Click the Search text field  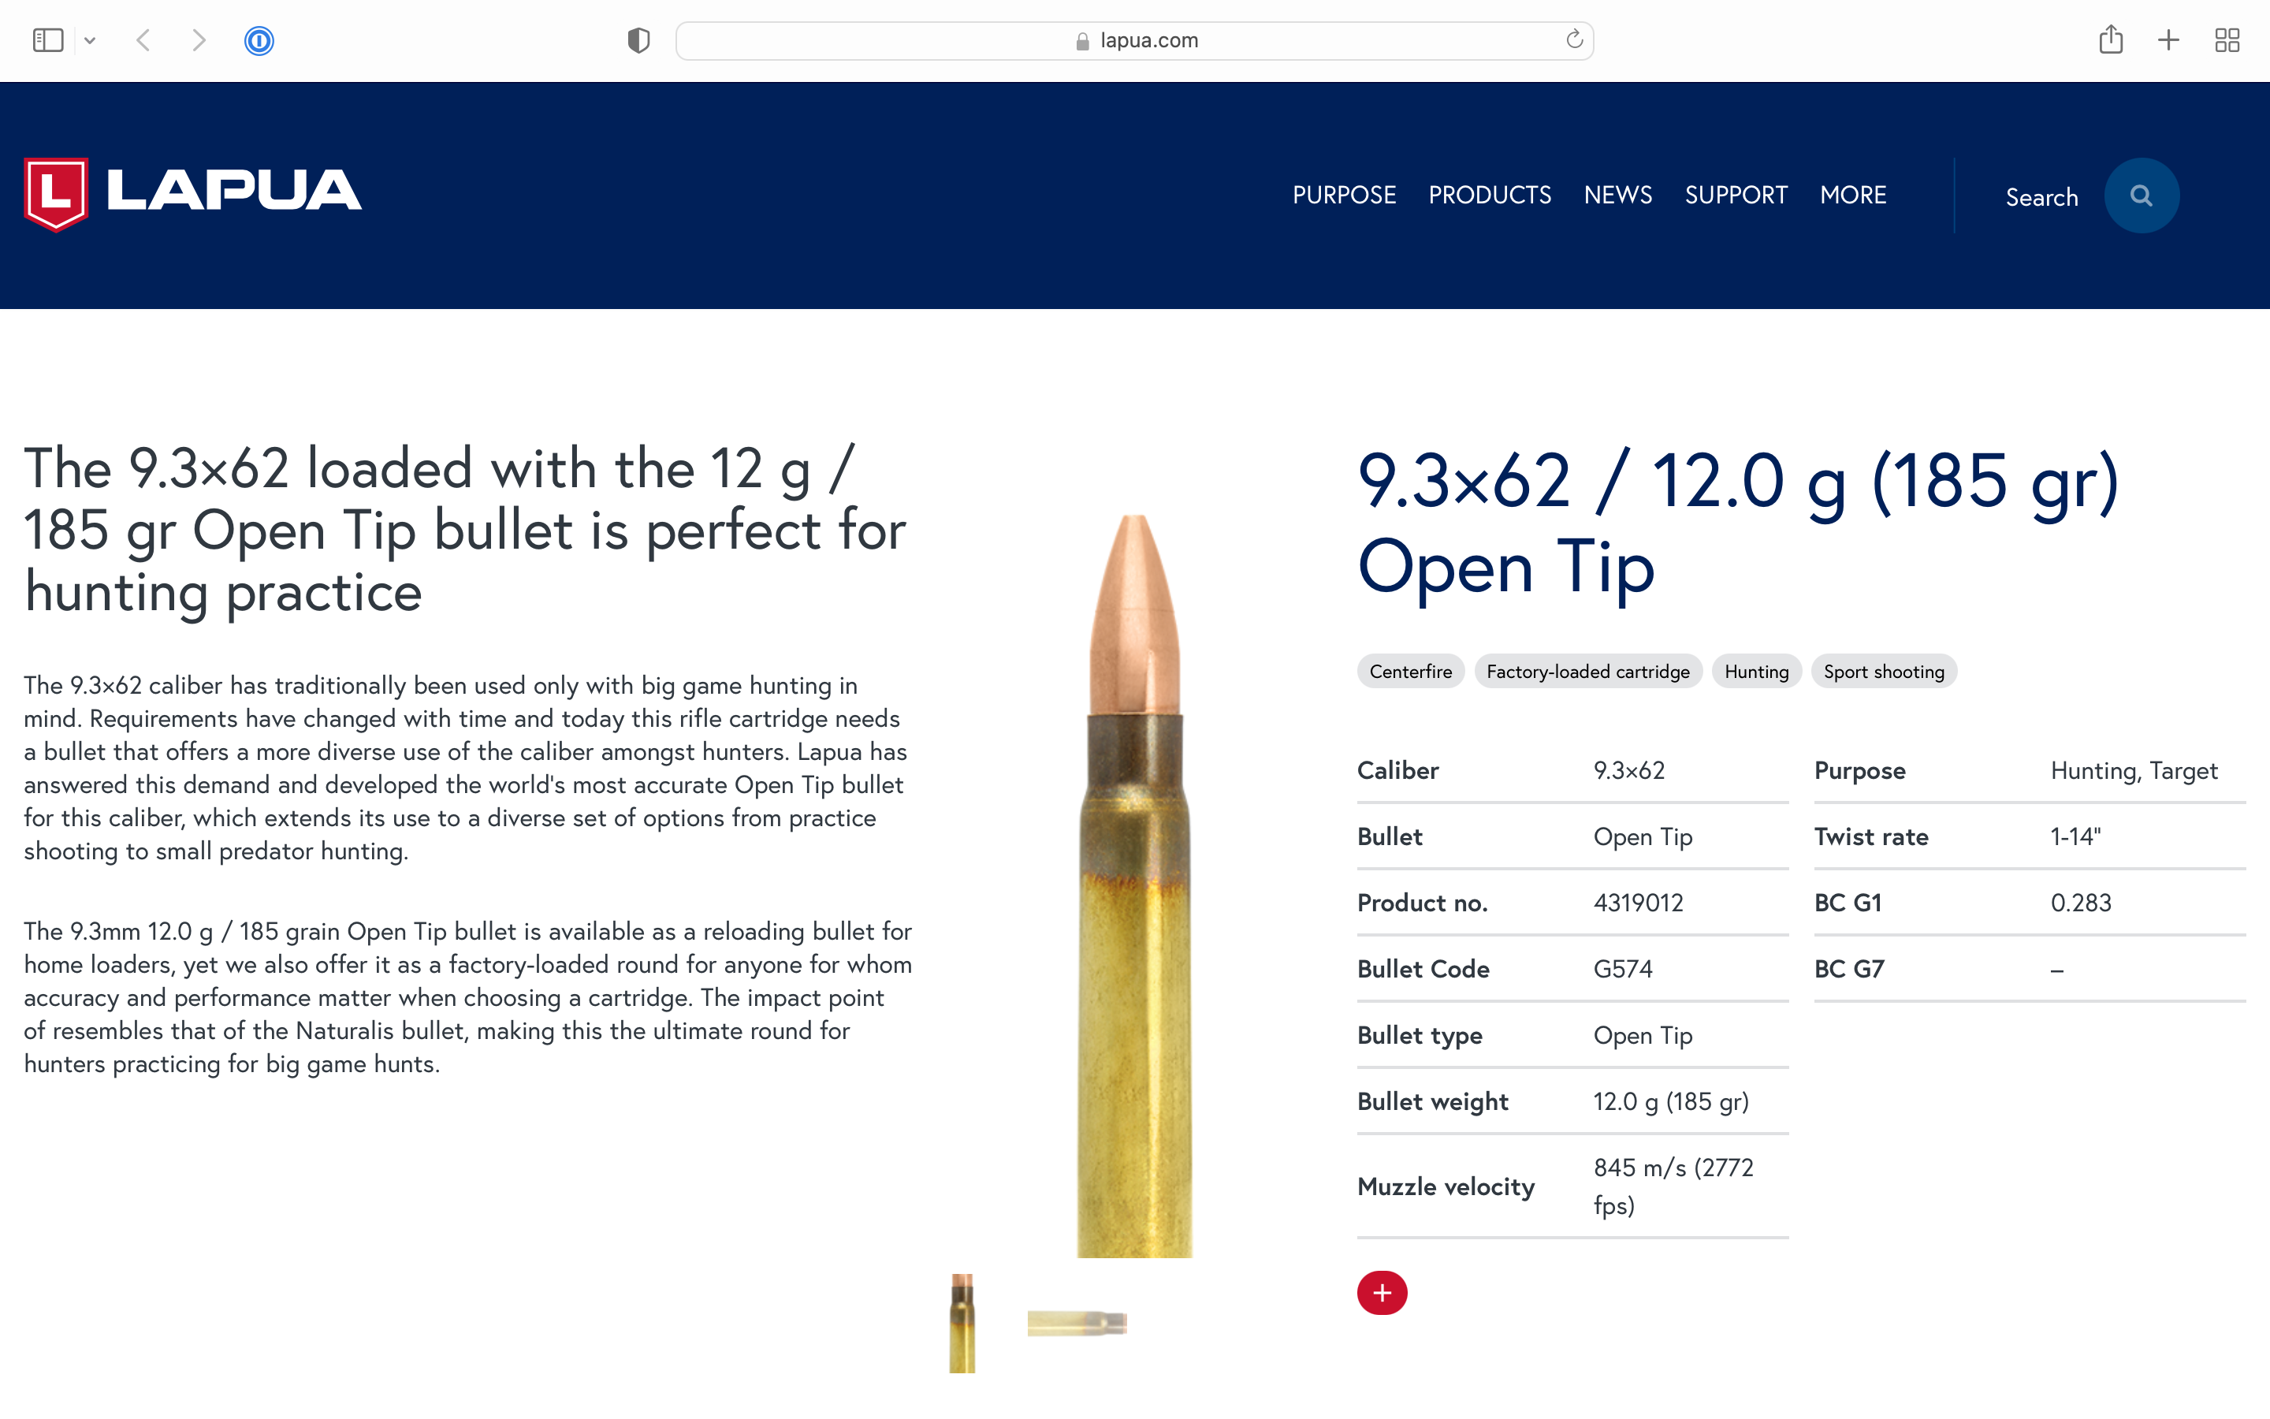click(x=2041, y=197)
